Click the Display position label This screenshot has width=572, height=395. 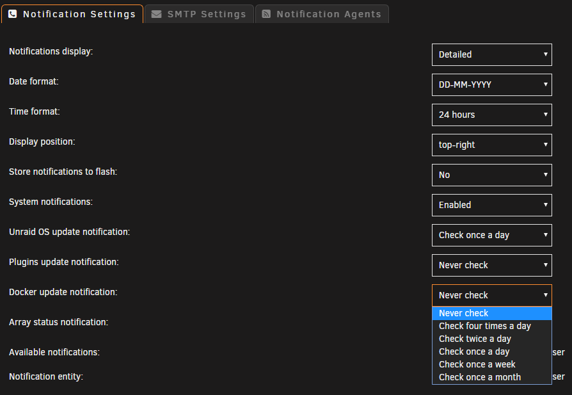(x=42, y=141)
